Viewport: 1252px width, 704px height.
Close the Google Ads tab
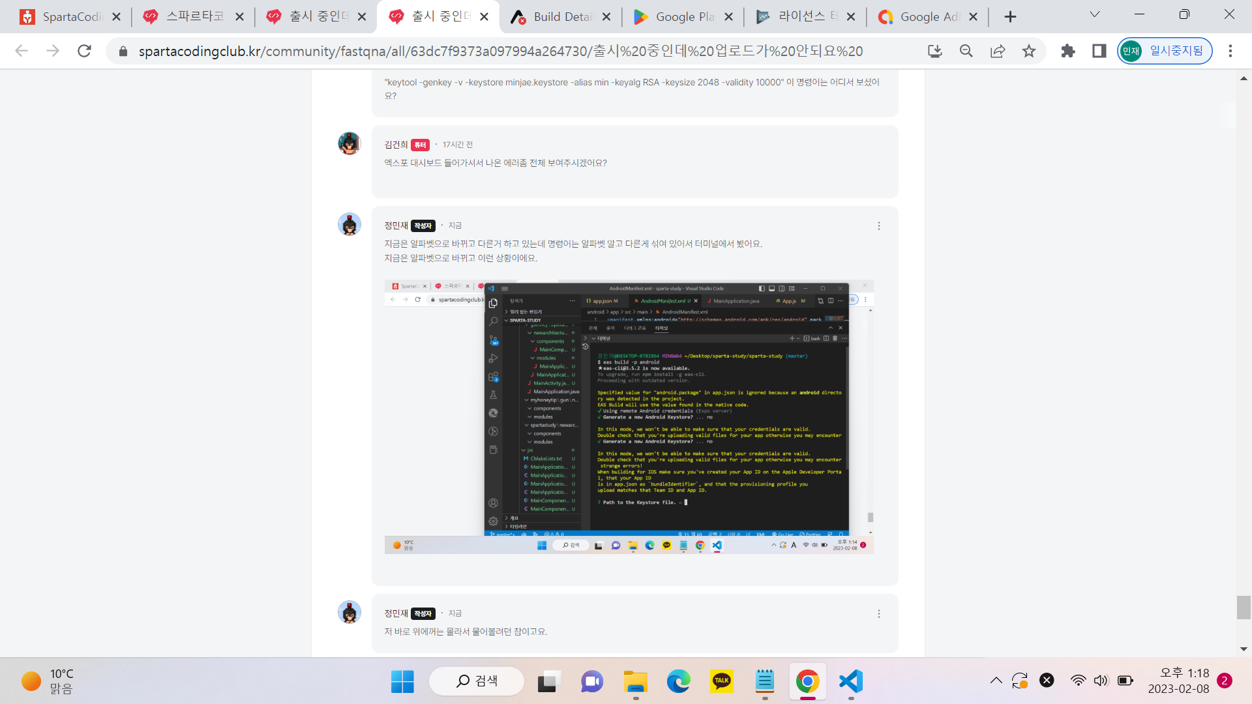(973, 17)
